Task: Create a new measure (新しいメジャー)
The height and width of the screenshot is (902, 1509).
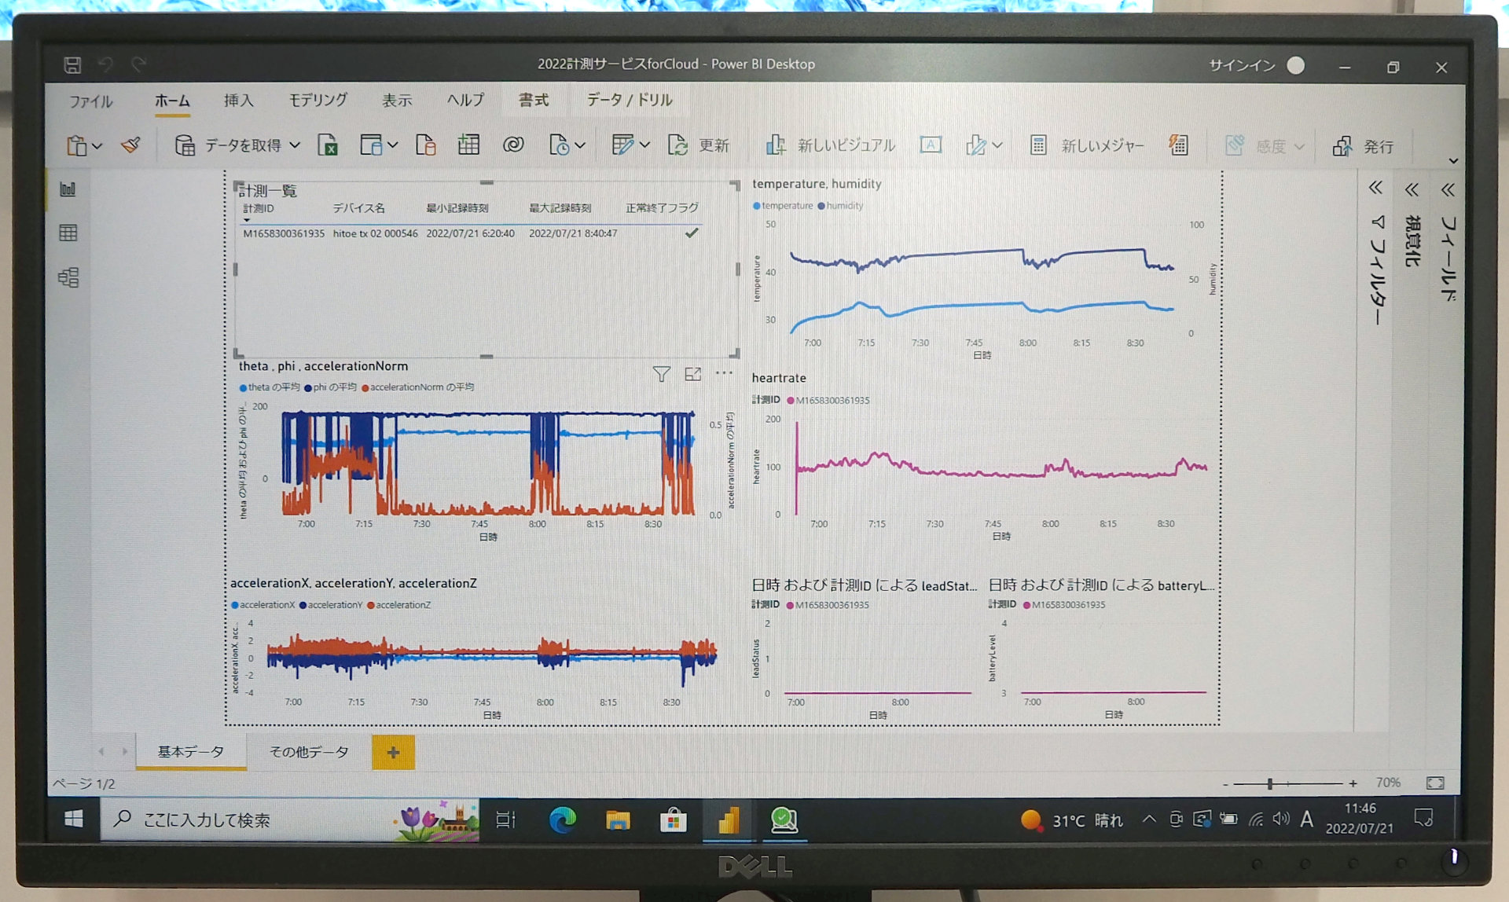Action: tap(1086, 145)
